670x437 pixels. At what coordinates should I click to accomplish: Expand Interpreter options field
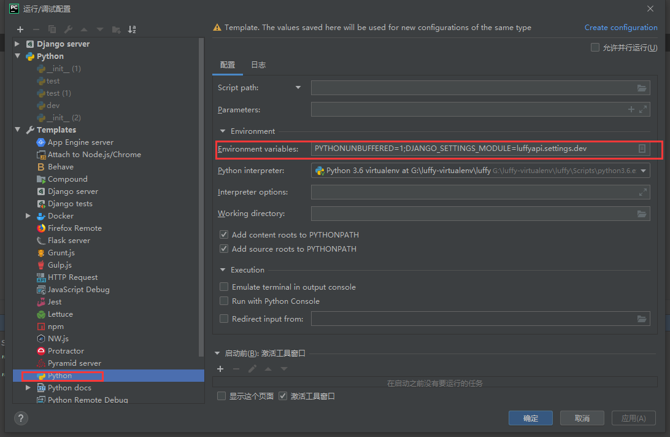642,193
